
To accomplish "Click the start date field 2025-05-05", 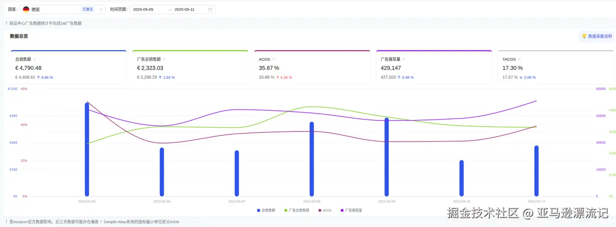I will [x=143, y=10].
